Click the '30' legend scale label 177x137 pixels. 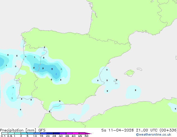61,136
